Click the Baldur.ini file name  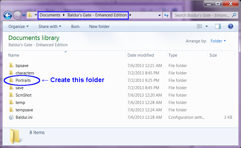tap(24, 117)
